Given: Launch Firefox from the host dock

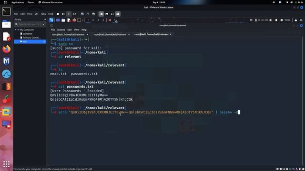Looking at the screenshot, I should coord(6,49).
